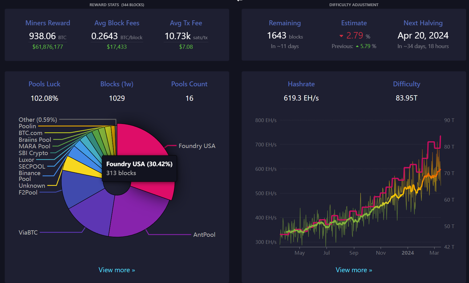
Task: Click the Avg Block Fees heading
Action: (117, 23)
